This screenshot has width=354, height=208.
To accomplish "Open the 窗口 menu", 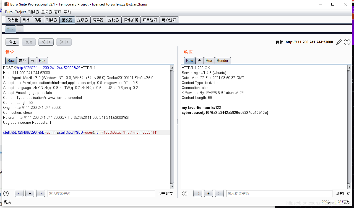I will coord(58,12).
